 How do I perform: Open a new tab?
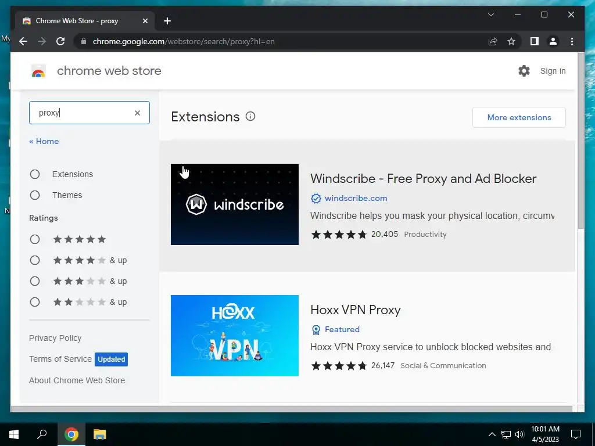tap(167, 21)
